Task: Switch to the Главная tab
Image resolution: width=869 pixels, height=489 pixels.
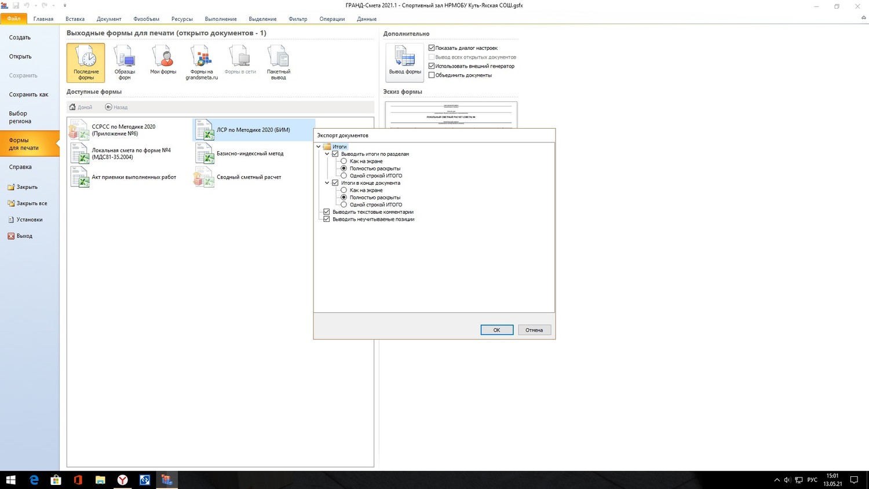Action: point(43,19)
